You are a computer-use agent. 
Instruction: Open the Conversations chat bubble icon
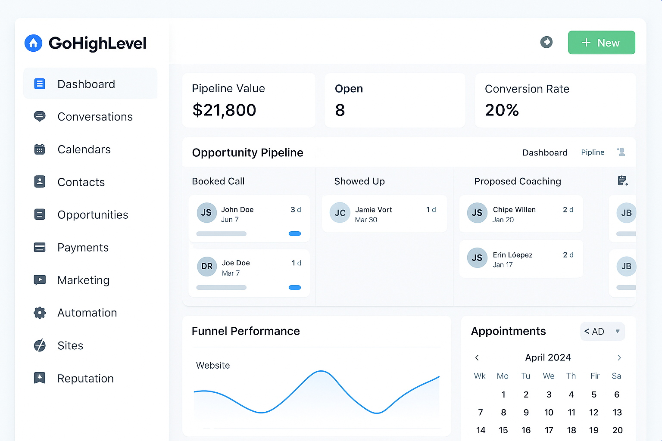[x=40, y=116]
